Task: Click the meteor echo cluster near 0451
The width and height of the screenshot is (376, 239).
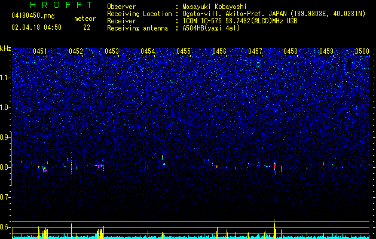Action: coord(44,168)
